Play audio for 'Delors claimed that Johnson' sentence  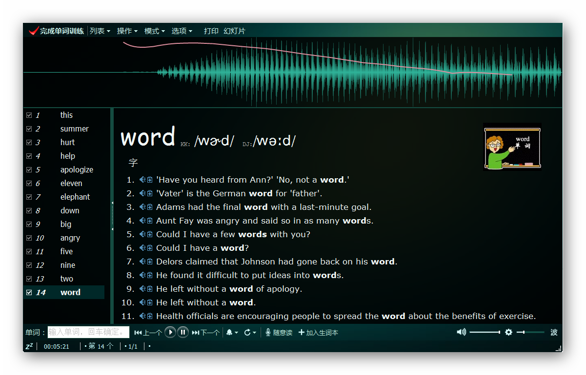[142, 262]
